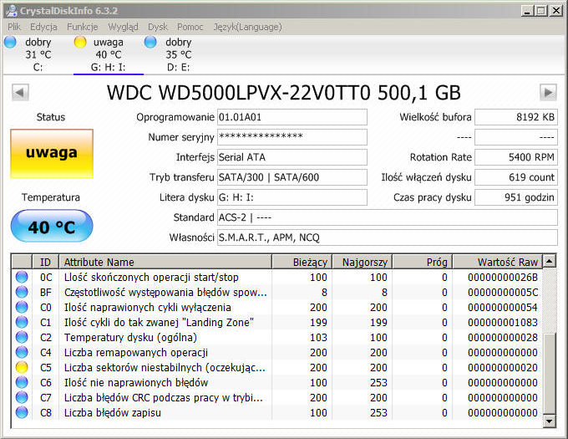Click the status orb in row C6

point(22,382)
